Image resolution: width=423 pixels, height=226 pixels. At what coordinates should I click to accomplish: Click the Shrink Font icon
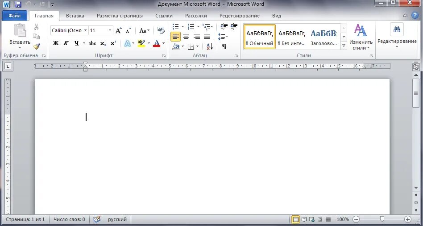pyautogui.click(x=129, y=30)
